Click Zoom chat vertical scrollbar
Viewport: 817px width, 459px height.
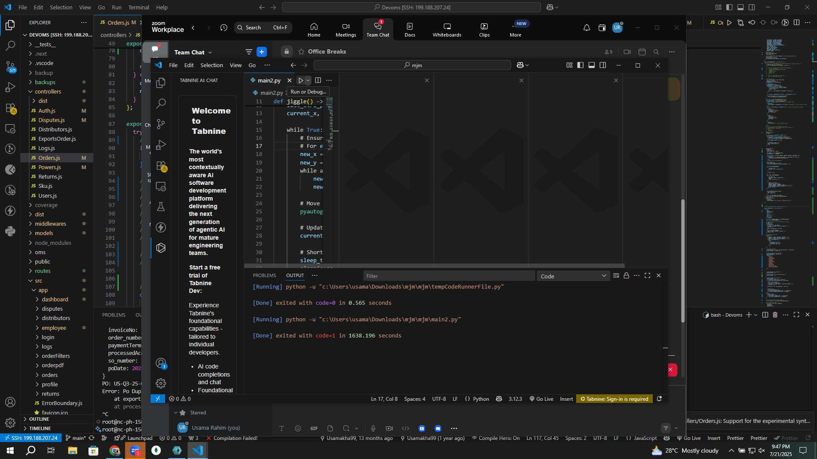click(x=683, y=261)
